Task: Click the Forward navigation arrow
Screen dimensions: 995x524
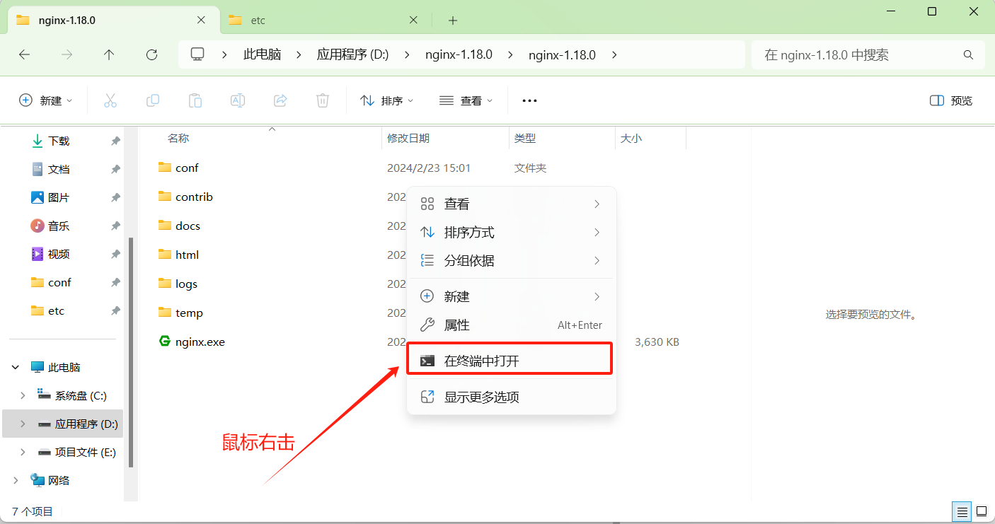Action: (x=67, y=54)
